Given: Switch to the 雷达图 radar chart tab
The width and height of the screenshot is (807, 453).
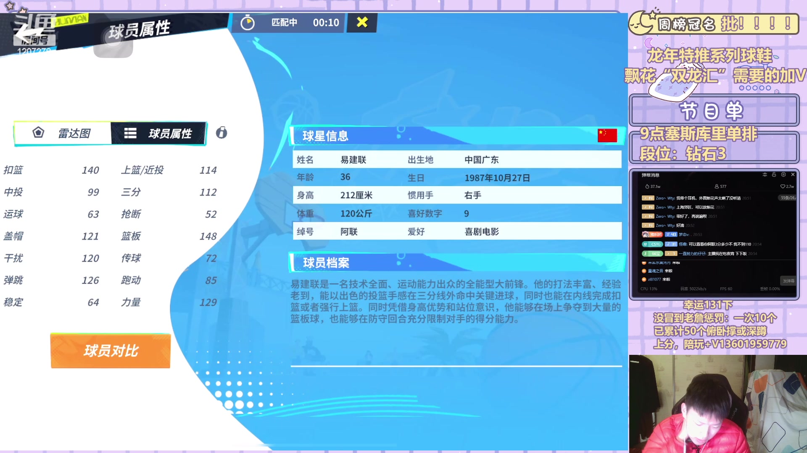Looking at the screenshot, I should (x=62, y=133).
